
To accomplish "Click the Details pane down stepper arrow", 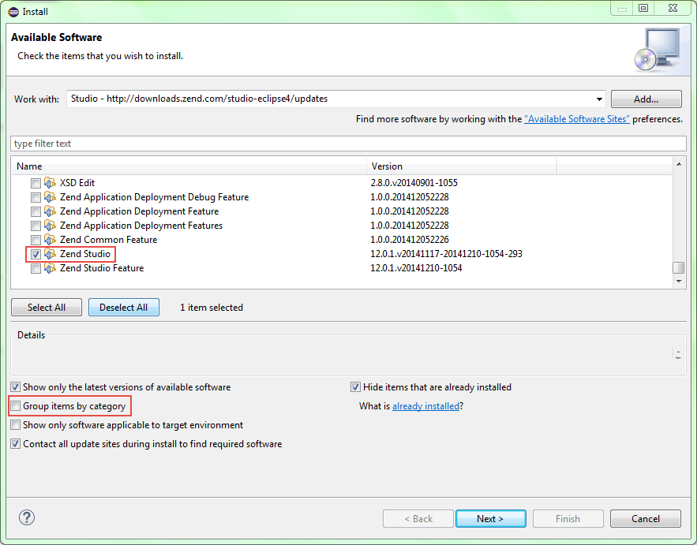I will [678, 357].
